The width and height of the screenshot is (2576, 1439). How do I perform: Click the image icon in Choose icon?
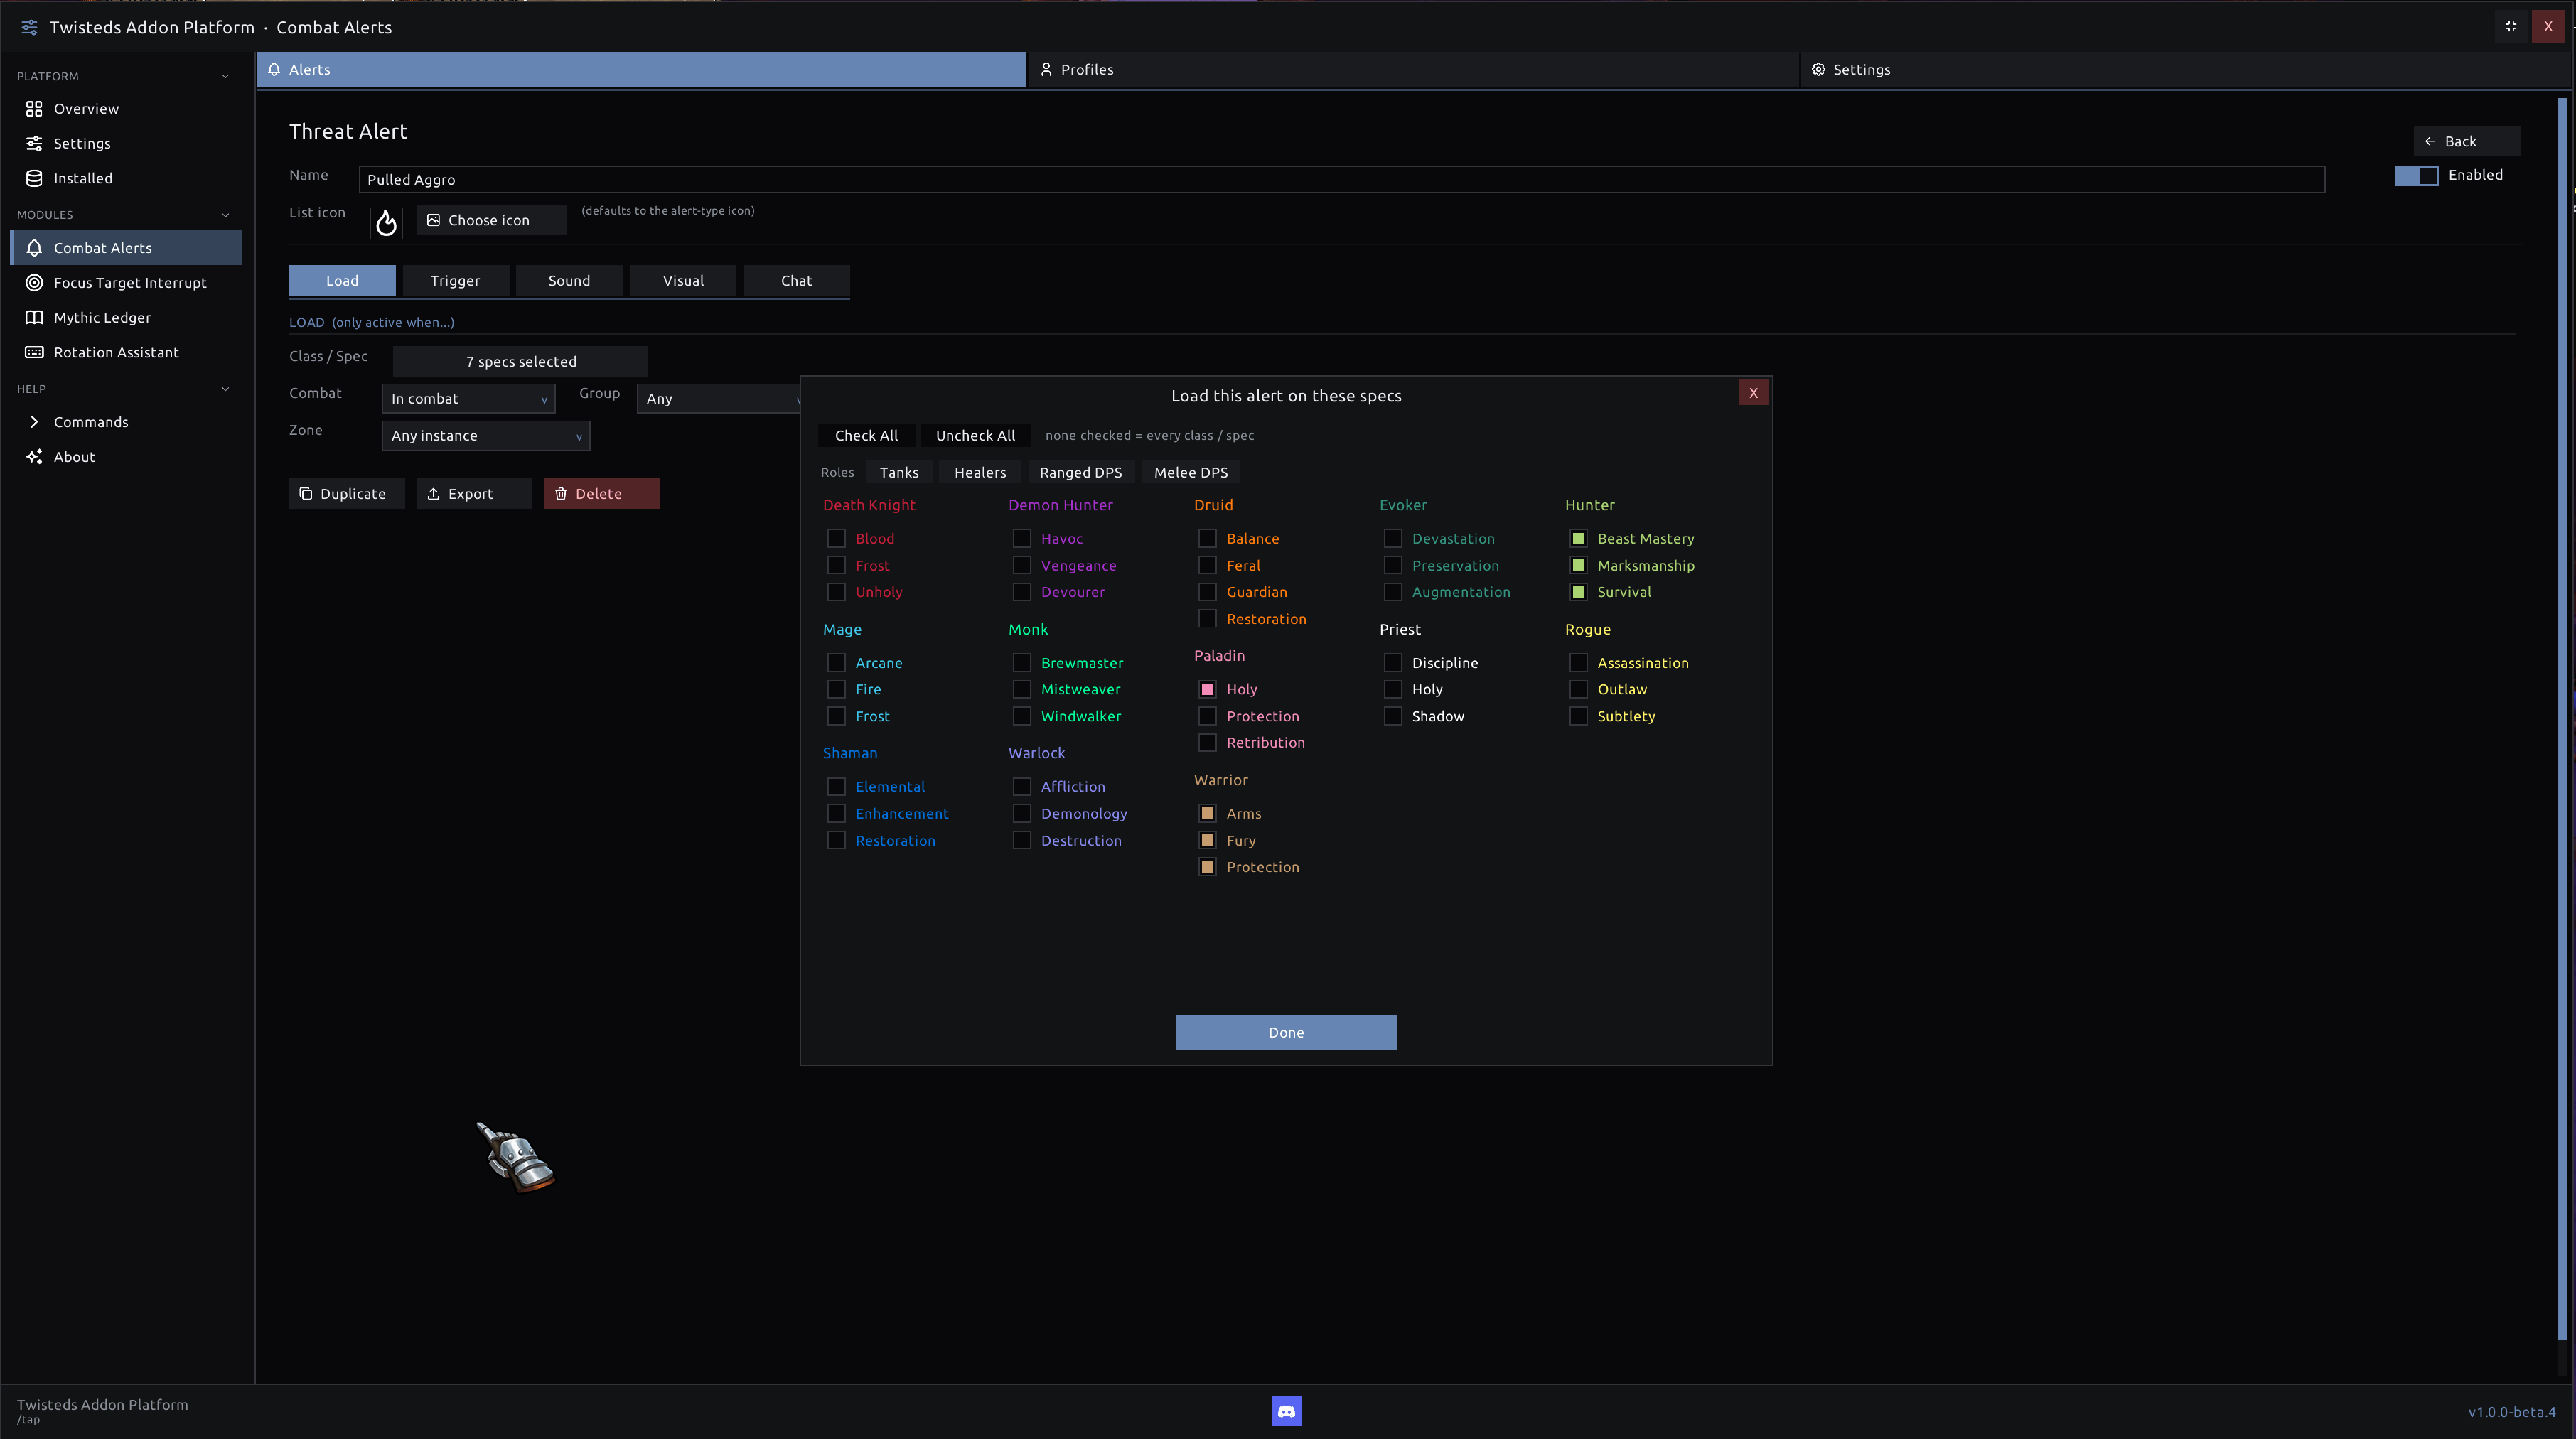tap(433, 220)
